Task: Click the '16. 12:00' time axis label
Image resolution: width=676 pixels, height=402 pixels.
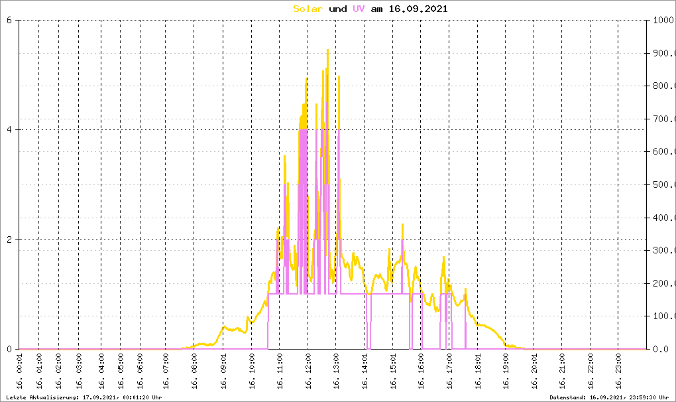Action: point(308,371)
